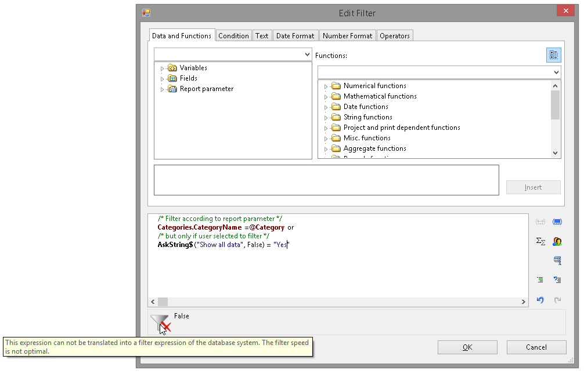Expand String functions category
This screenshot has width=584, height=374.
[326, 118]
